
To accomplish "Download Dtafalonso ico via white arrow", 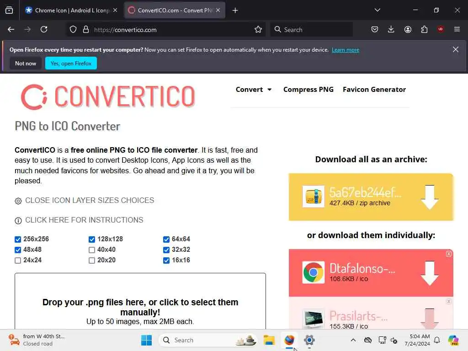I will point(430,273).
